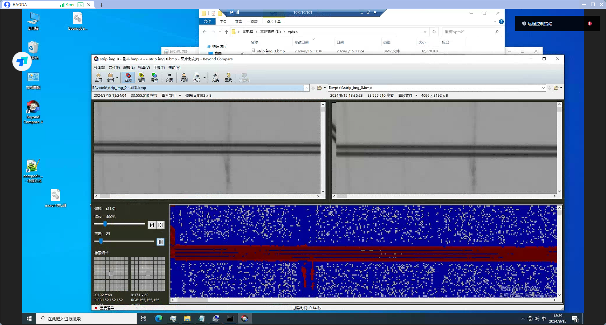This screenshot has height=325, width=606.
Task: Open 规则 (Rules) toolbar icon
Action: point(184,77)
